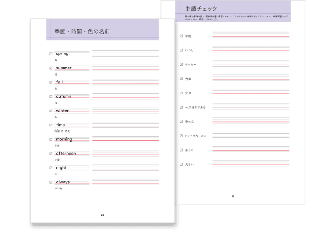Click the 季節・時間・色の名前 page heading

point(82,32)
